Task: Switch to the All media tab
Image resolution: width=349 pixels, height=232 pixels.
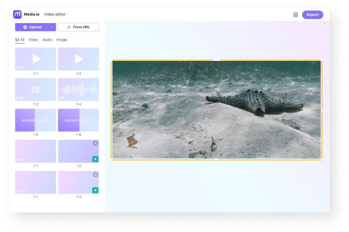Action: [x=20, y=40]
